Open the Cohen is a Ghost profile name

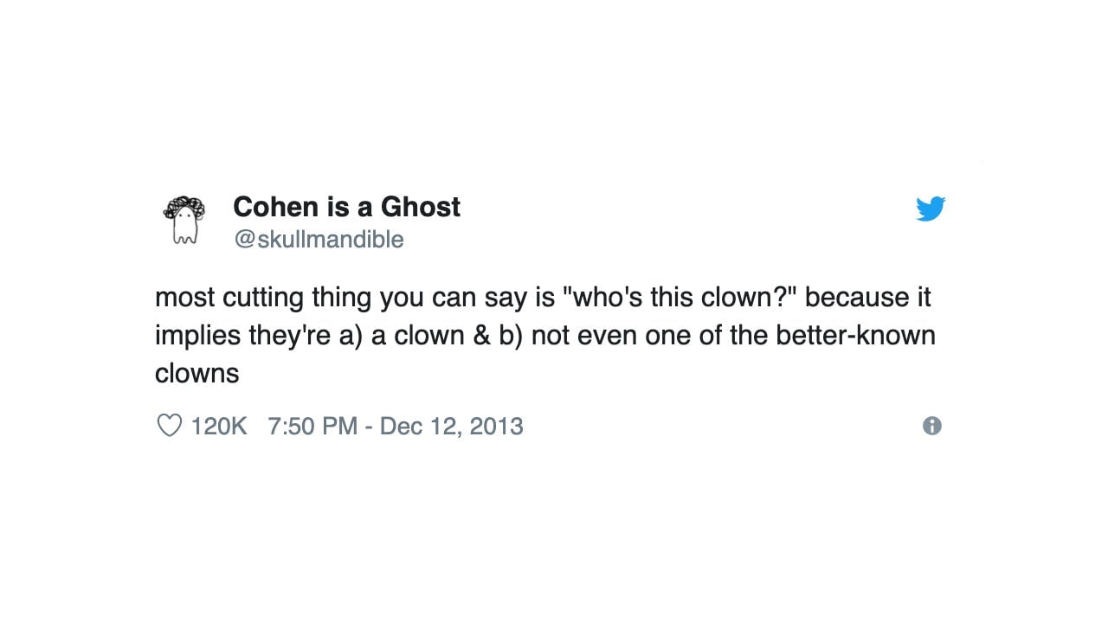346,207
